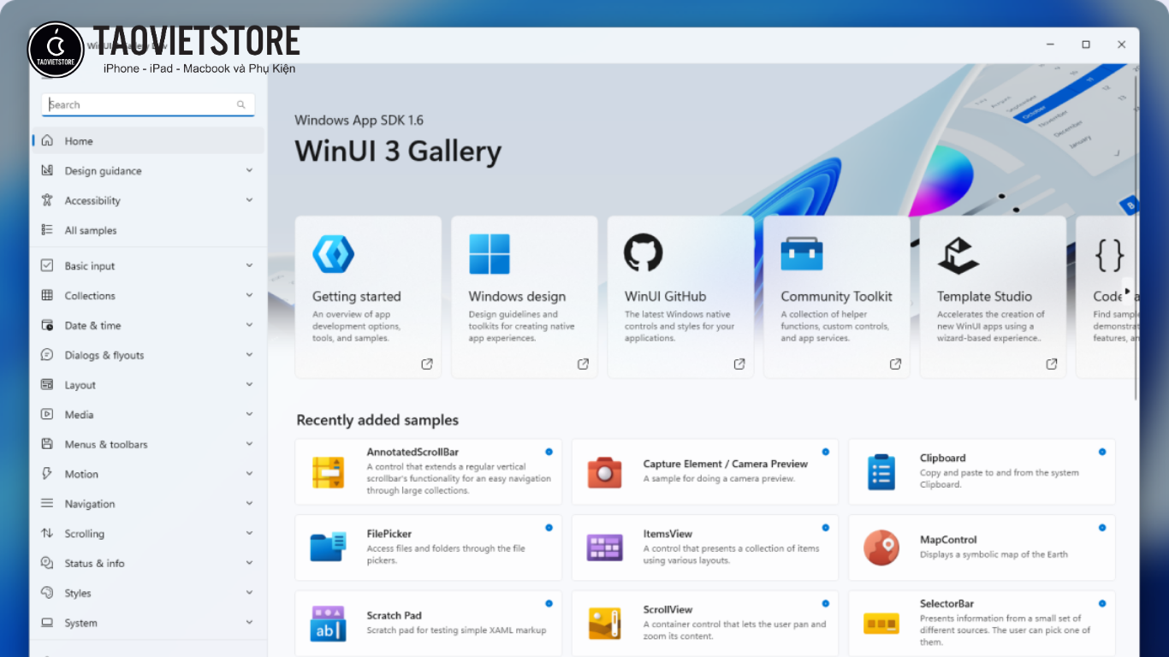Click the Community Toolkit toolbox icon
This screenshot has width=1169, height=657.
tap(802, 254)
